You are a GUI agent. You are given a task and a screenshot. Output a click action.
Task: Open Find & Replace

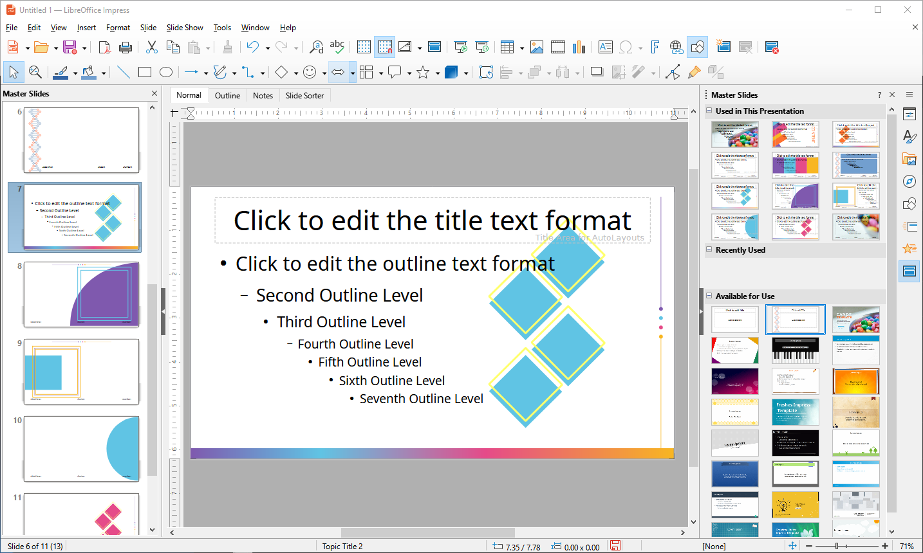click(317, 47)
